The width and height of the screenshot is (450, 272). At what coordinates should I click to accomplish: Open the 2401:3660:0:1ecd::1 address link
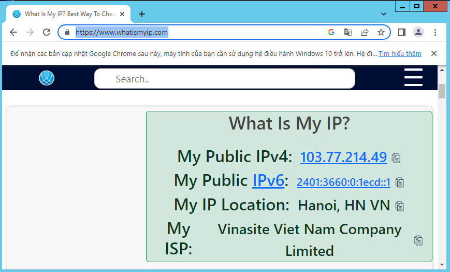click(x=343, y=182)
